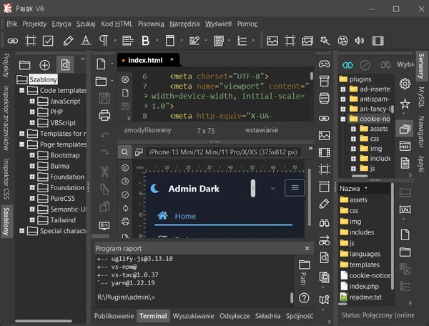Select readme.txt in file list
Image resolution: width=429 pixels, height=326 pixels.
coord(365,297)
